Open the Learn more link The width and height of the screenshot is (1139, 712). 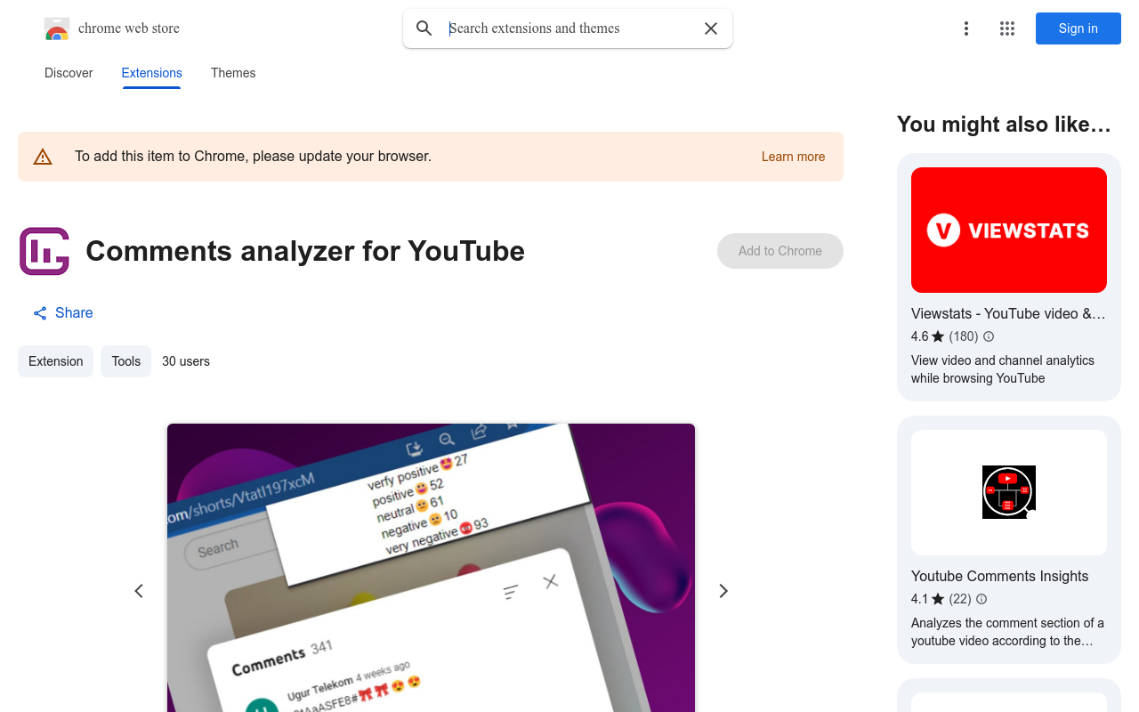tap(793, 157)
